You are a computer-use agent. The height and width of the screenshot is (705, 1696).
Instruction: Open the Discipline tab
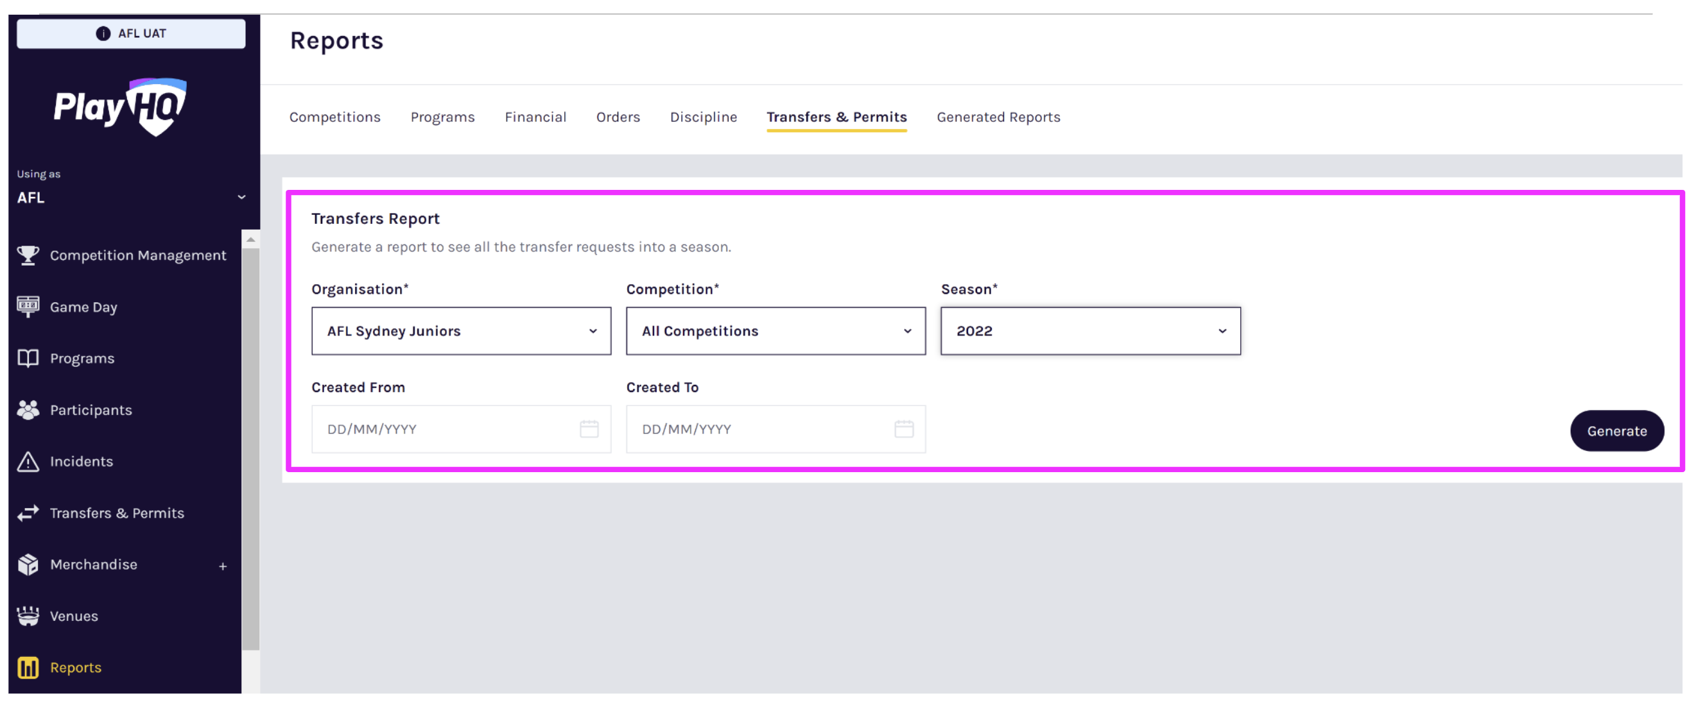coord(702,117)
